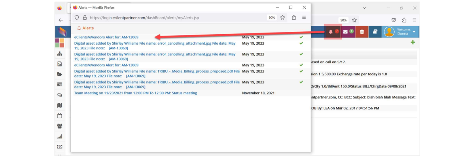
Task: Click the green plus add icon
Action: [412, 42]
